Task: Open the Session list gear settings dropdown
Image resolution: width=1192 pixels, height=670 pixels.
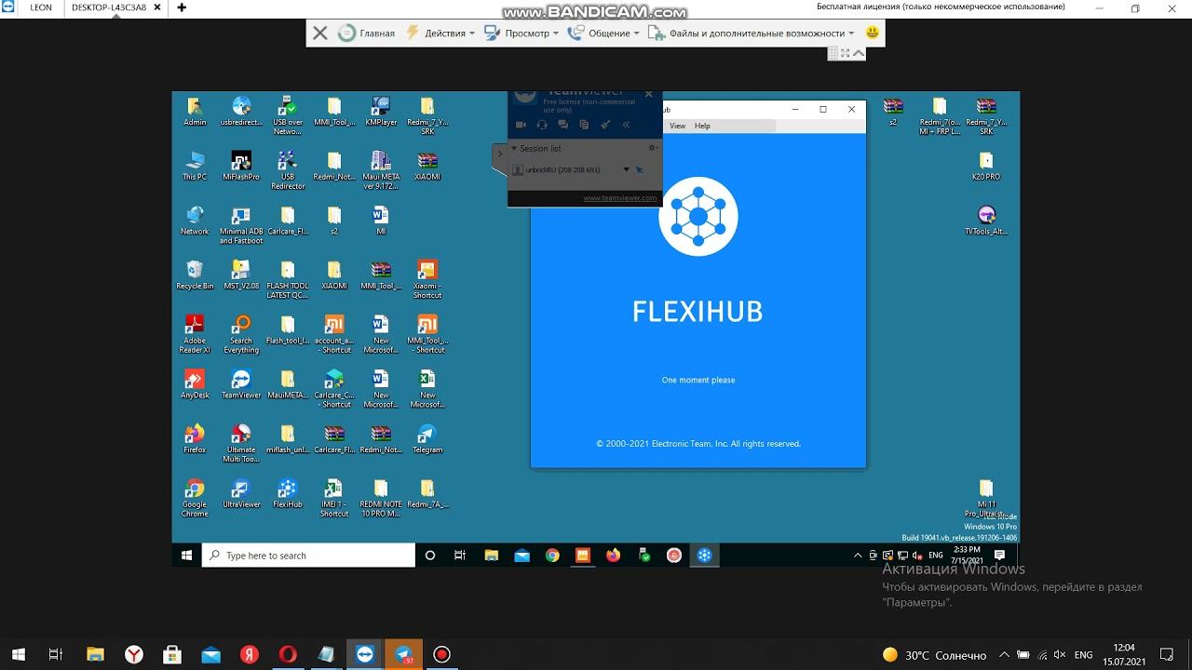Action: click(653, 148)
